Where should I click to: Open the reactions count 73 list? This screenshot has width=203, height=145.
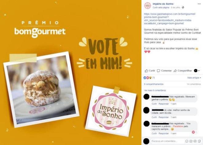click(x=149, y=78)
